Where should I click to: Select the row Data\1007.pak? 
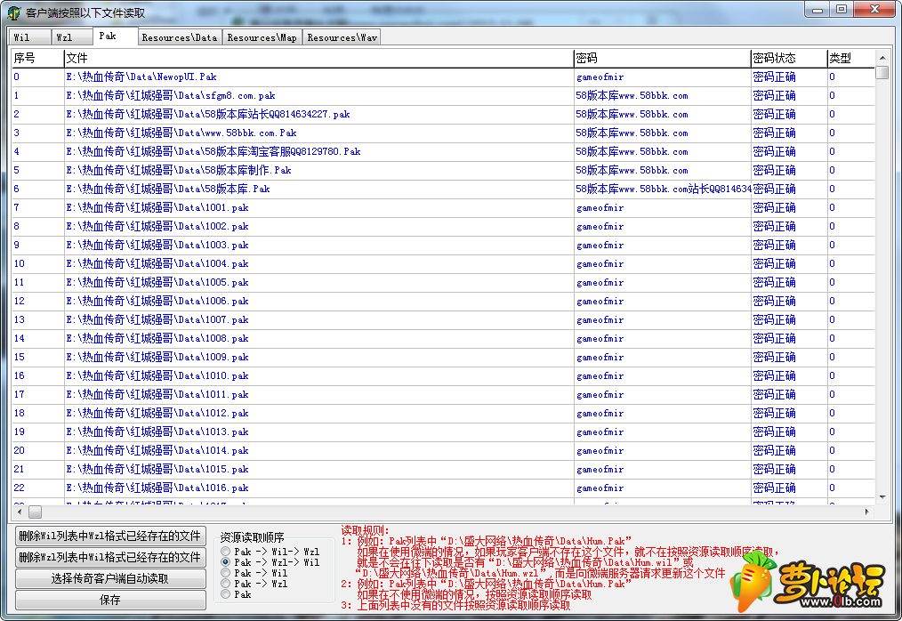pos(443,320)
